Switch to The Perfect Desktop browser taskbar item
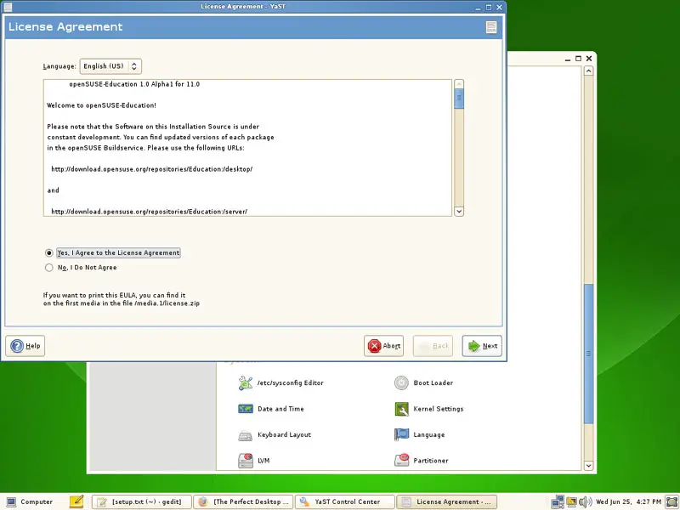680x510 pixels. coord(243,501)
